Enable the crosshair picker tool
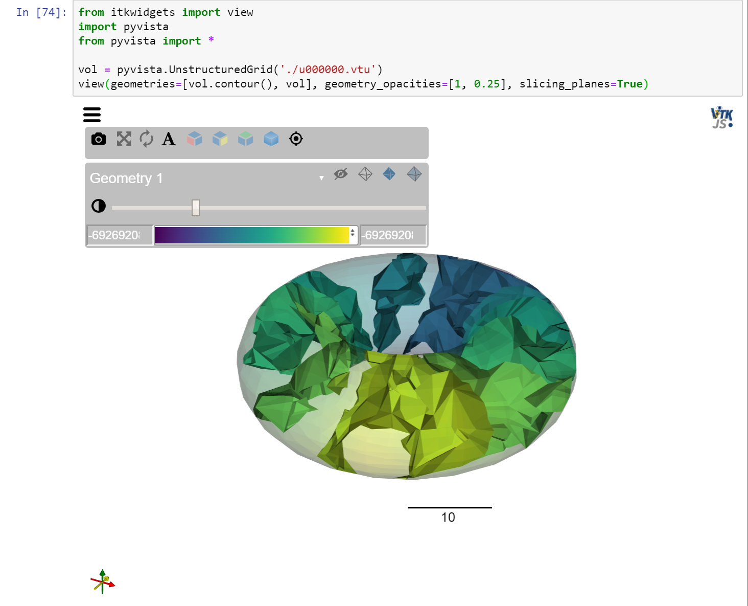 pyautogui.click(x=296, y=139)
